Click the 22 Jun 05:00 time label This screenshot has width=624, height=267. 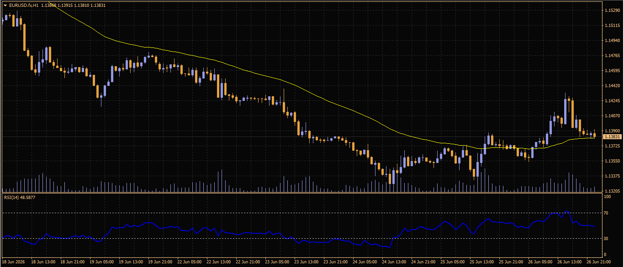(190, 262)
